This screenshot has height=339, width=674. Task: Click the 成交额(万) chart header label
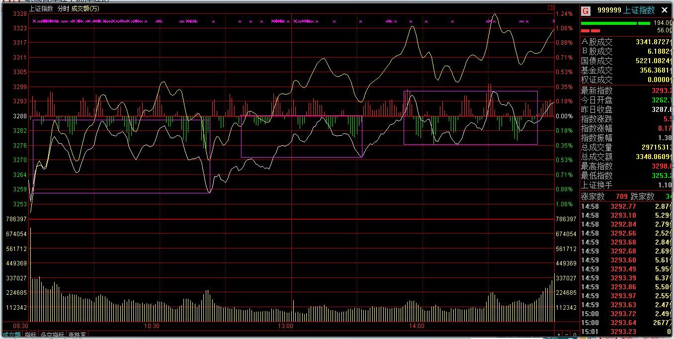[x=84, y=8]
